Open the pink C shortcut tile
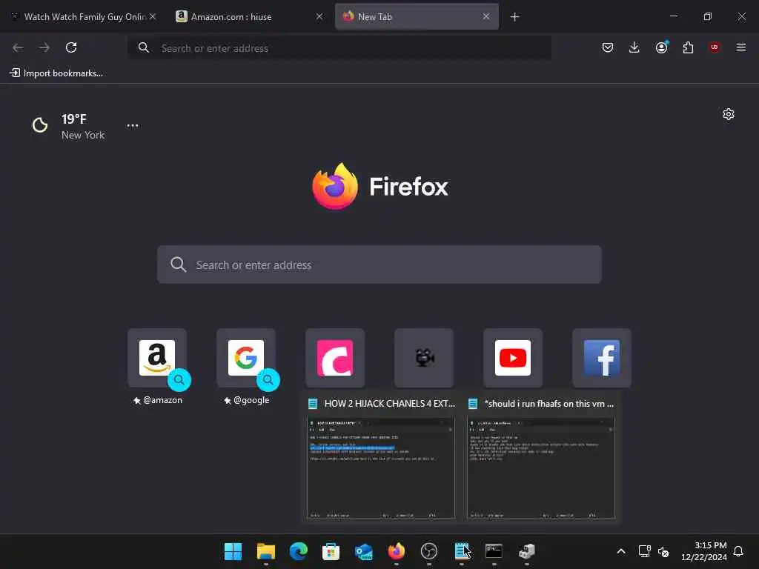The height and width of the screenshot is (569, 759). point(335,358)
